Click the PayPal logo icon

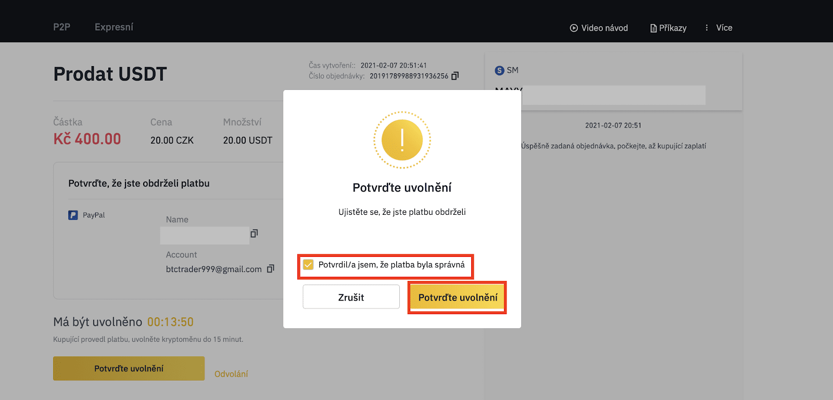pos(73,215)
